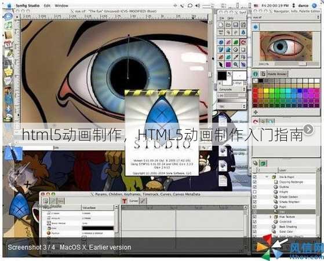The height and width of the screenshot is (261, 324).
Task: Click the black foreground color swatch
Action: point(223,76)
